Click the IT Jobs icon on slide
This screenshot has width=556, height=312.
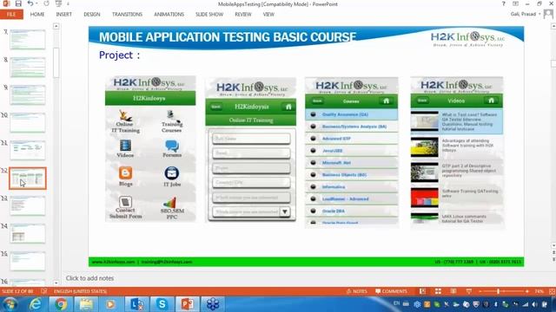pyautogui.click(x=172, y=173)
